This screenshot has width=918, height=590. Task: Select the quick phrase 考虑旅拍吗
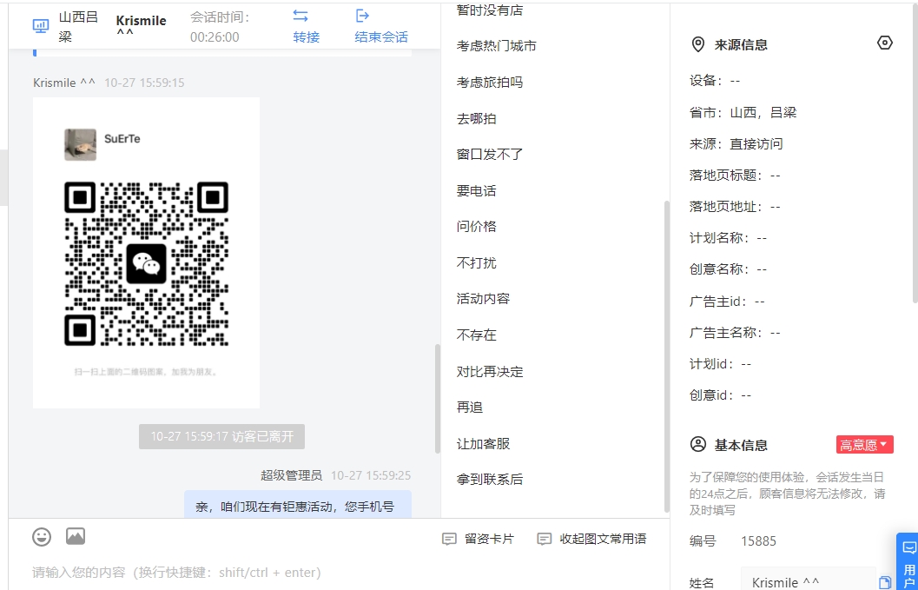pyautogui.click(x=490, y=82)
